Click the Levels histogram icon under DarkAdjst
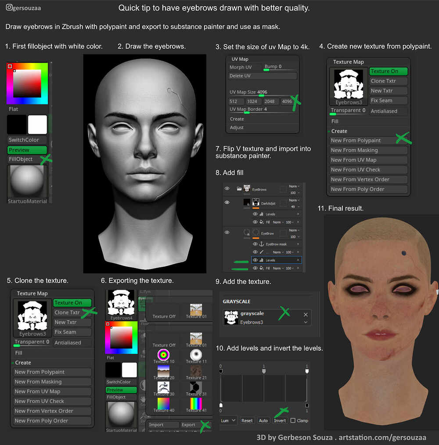 click(x=261, y=214)
